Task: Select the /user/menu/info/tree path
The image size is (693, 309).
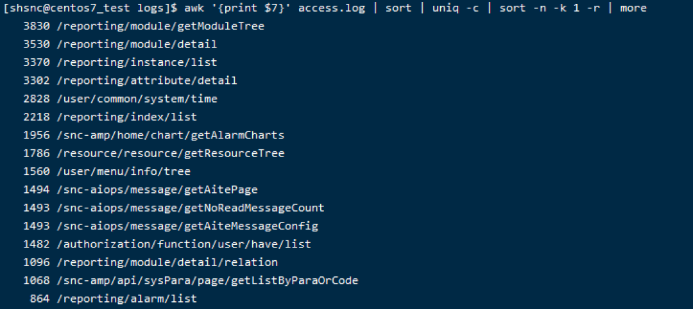Action: [x=123, y=172]
